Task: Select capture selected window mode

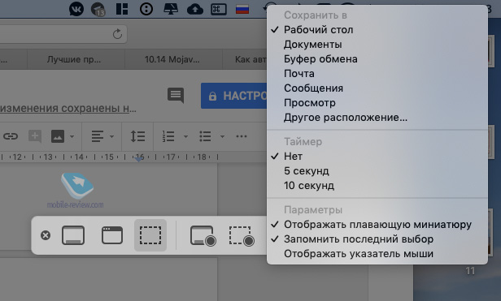Action: (x=112, y=235)
